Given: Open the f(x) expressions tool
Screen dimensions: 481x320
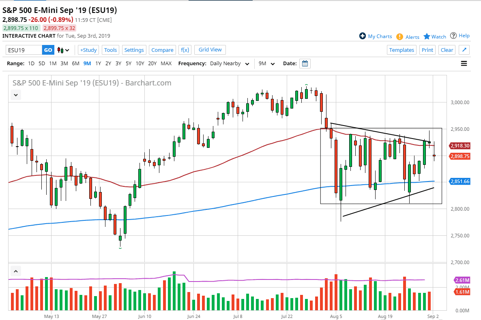Looking at the screenshot, I should [x=185, y=49].
